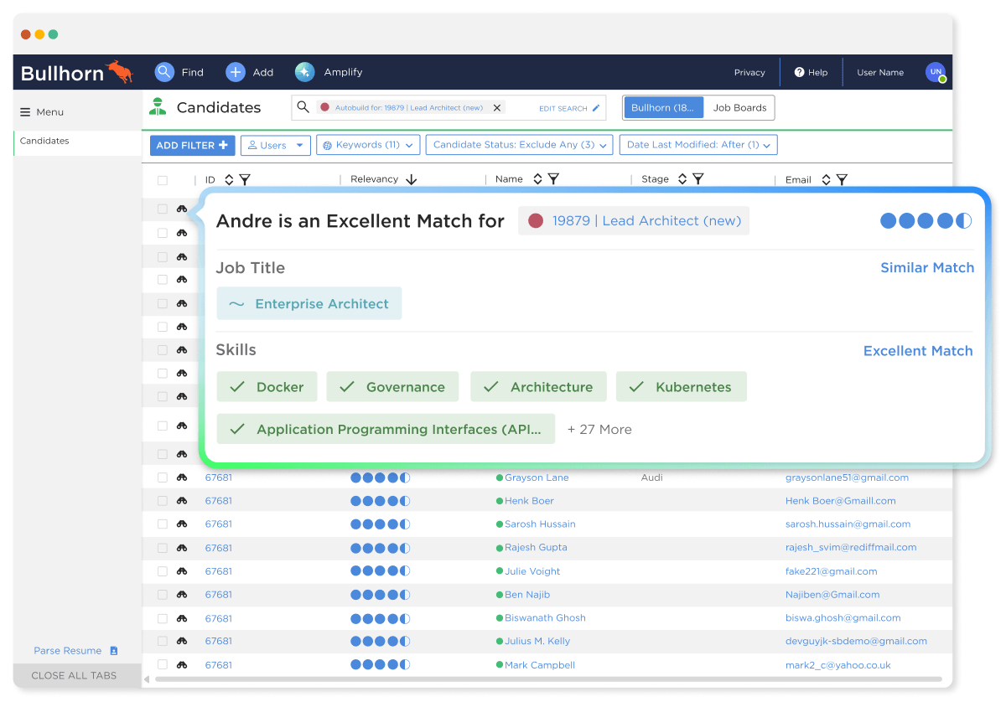Image resolution: width=1006 pixels, height=702 pixels.
Task: Click the Docker skill chip
Action: click(x=267, y=387)
